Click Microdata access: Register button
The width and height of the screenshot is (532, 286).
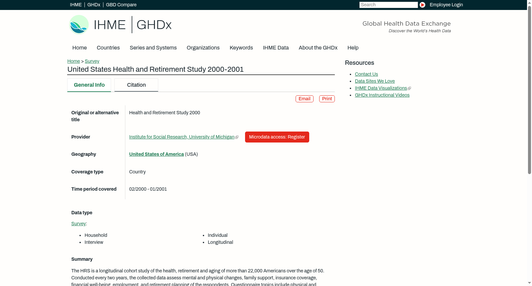[x=277, y=137]
